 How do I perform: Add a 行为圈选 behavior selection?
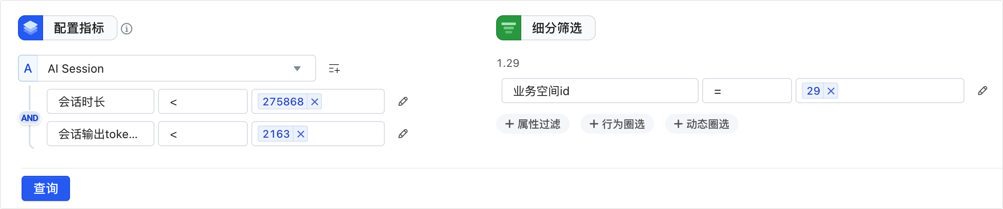click(x=617, y=124)
